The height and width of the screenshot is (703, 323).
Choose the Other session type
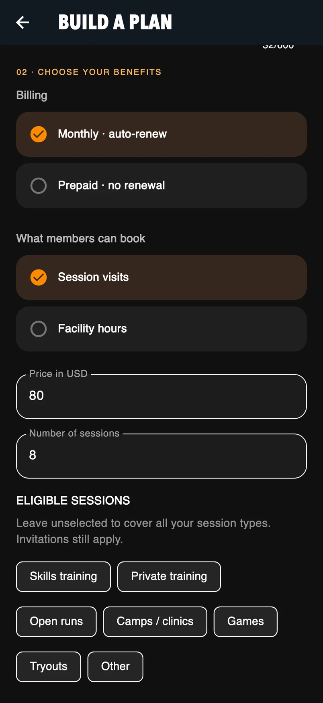click(x=115, y=667)
